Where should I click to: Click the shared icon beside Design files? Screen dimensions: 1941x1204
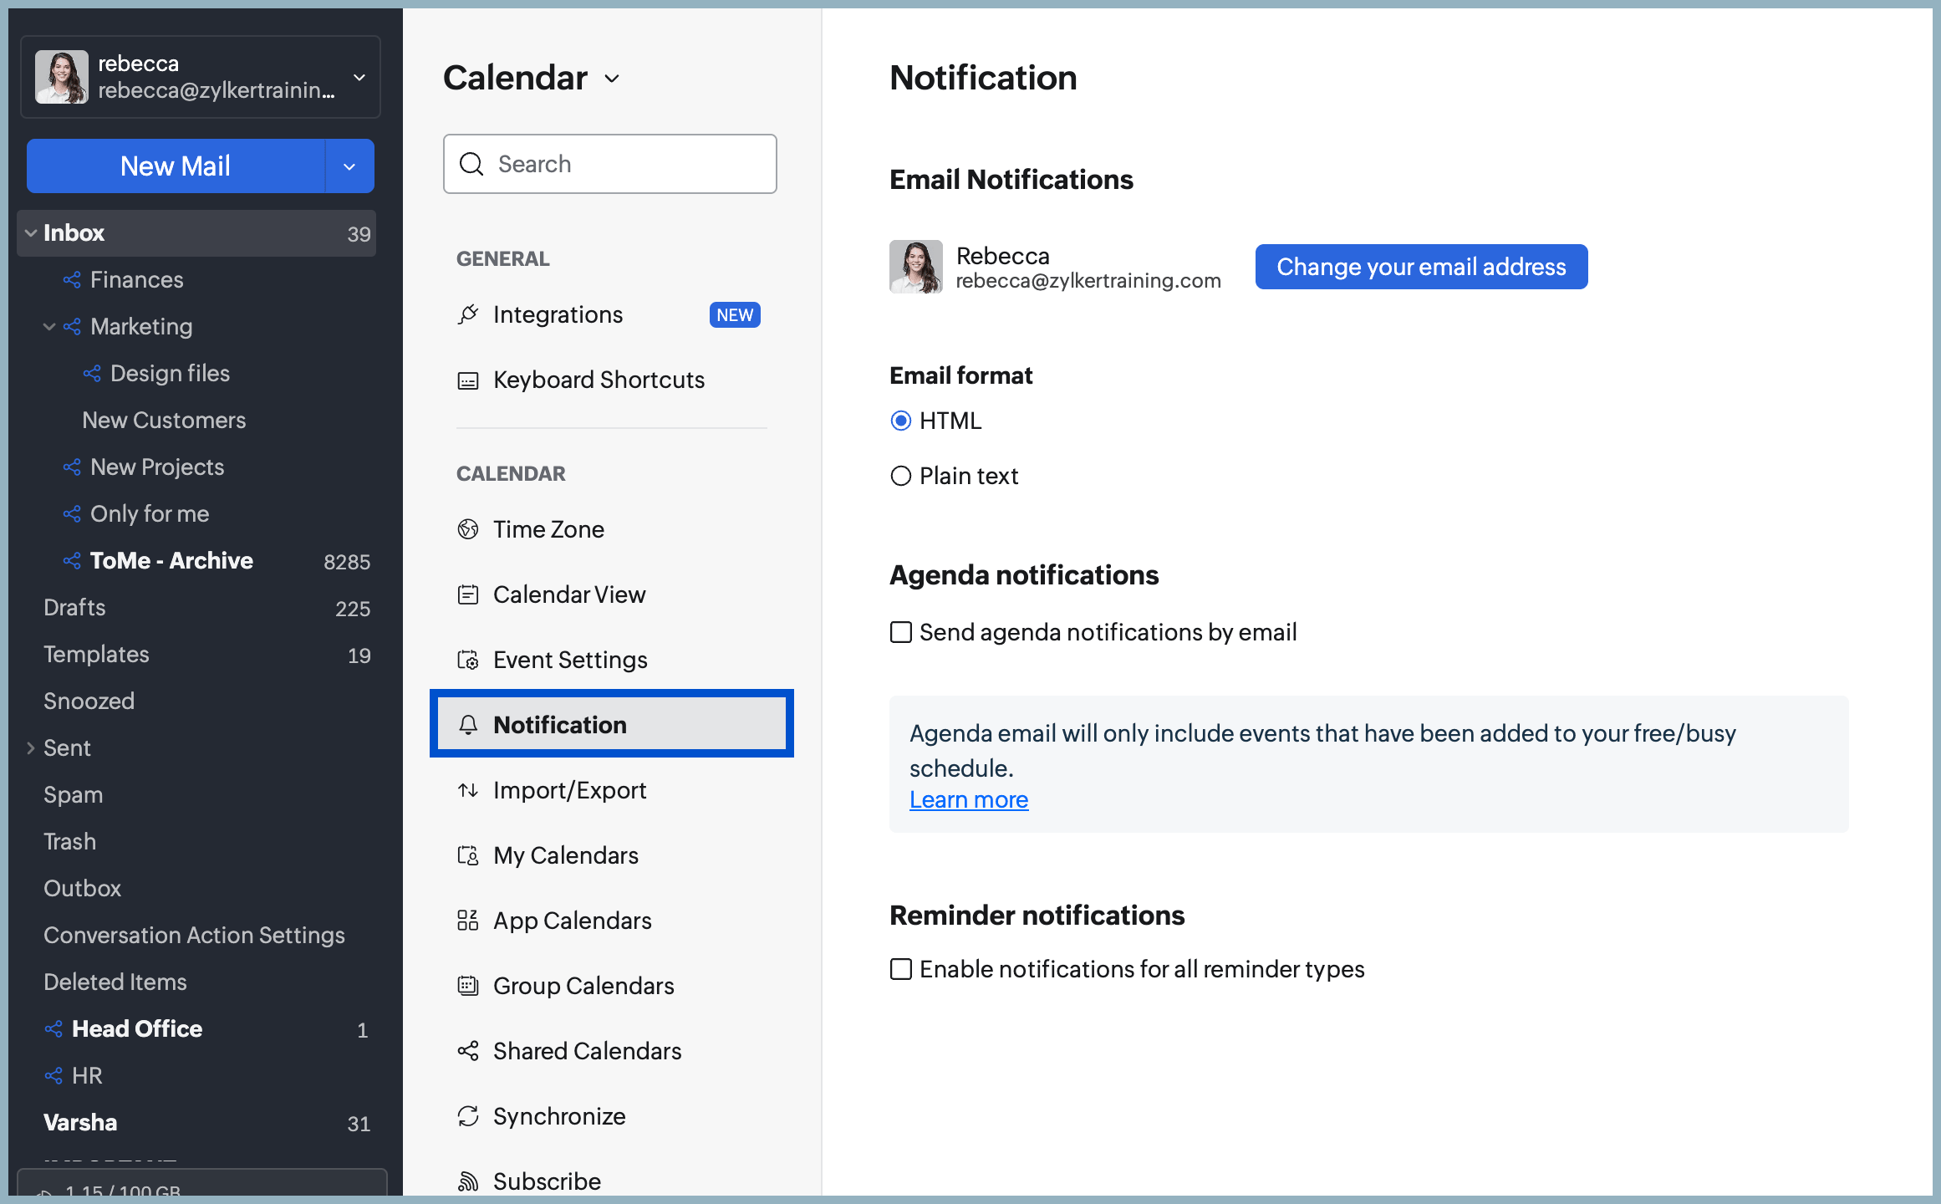[x=92, y=373]
